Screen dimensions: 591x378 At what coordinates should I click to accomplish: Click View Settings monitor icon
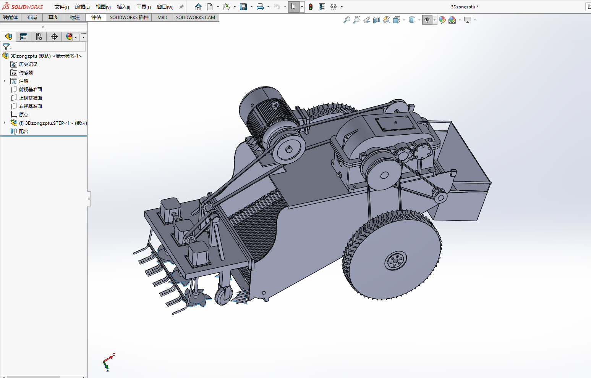pos(468,20)
